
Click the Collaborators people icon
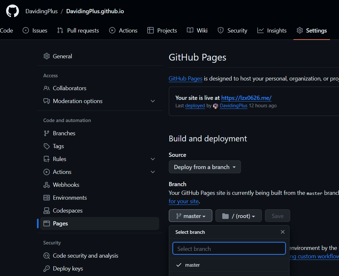point(47,88)
